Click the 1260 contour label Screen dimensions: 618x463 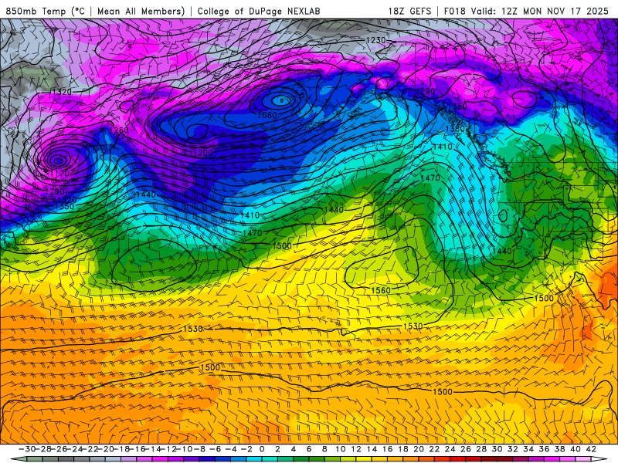[119, 130]
